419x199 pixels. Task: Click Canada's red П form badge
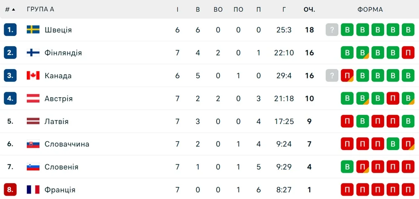pyautogui.click(x=347, y=76)
